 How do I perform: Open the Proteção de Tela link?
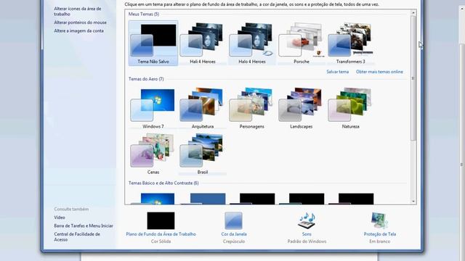click(379, 234)
